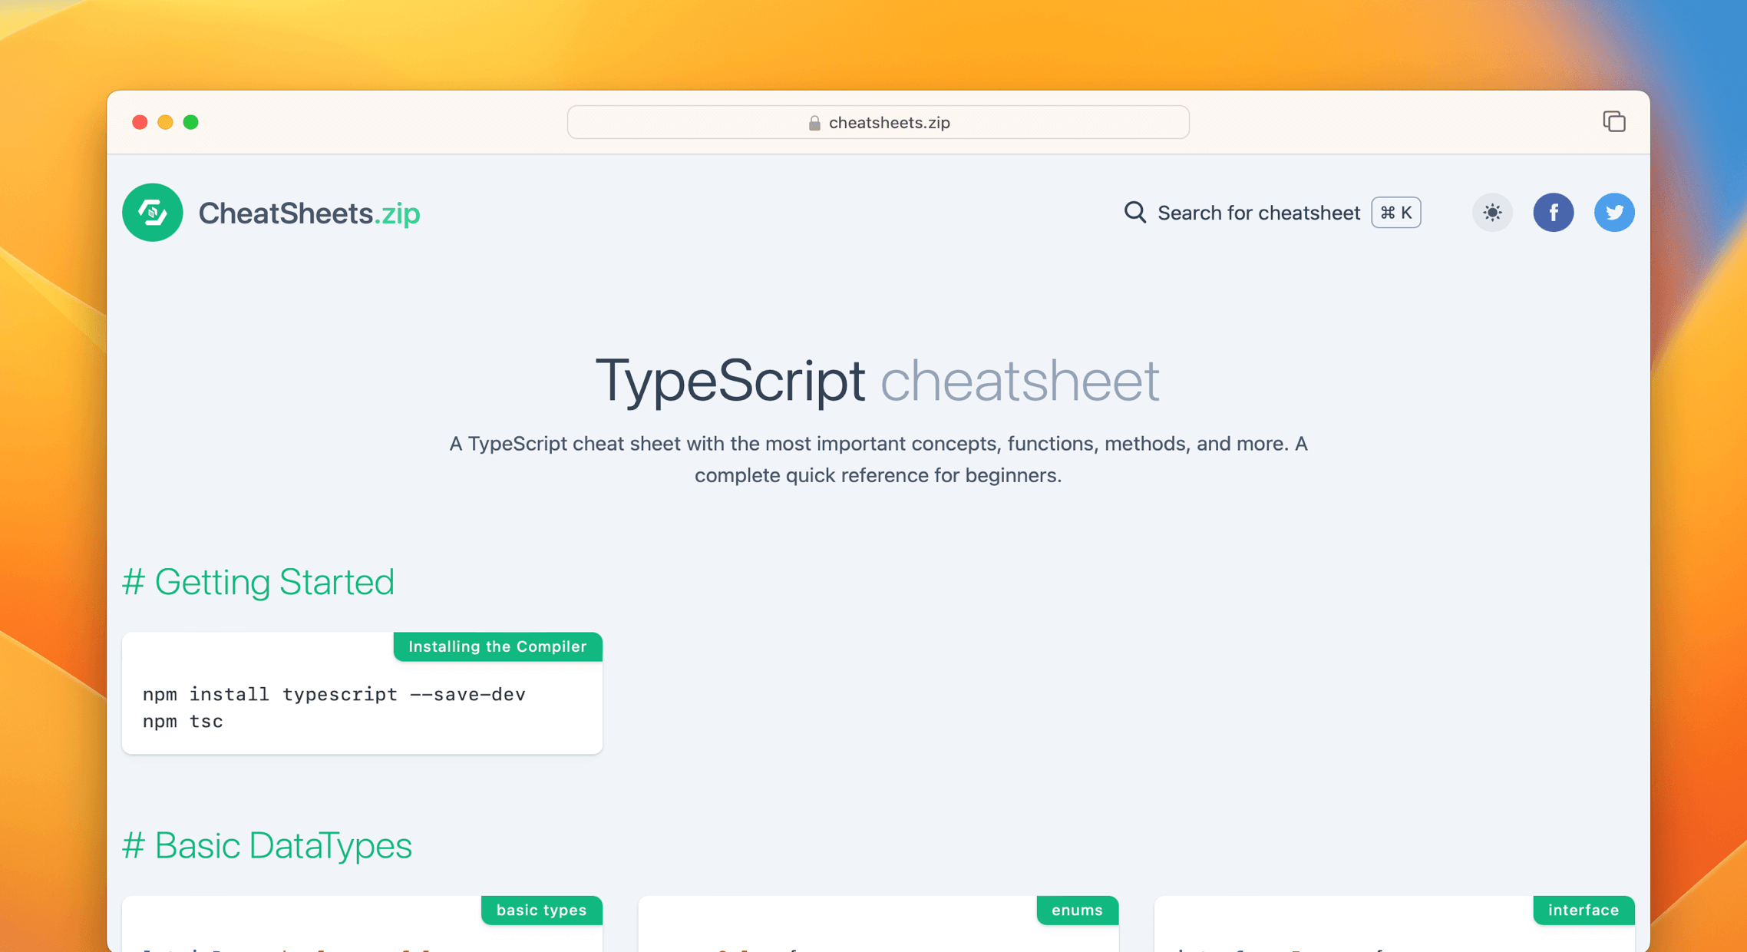Image resolution: width=1747 pixels, height=952 pixels.
Task: Click the CheatSheets.zip logo icon
Action: 152,213
